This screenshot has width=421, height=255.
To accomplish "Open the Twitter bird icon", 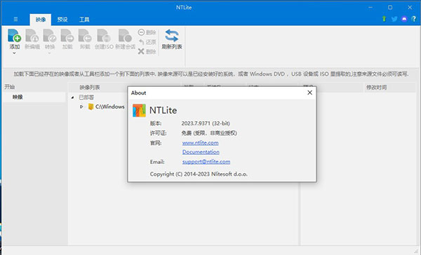I will [394, 19].
